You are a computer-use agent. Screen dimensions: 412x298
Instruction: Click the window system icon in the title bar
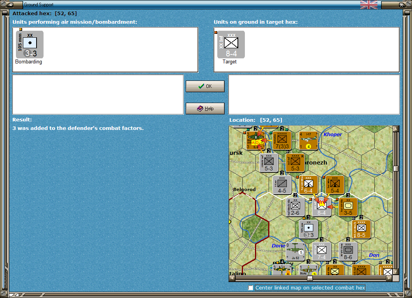(x=10, y=4)
